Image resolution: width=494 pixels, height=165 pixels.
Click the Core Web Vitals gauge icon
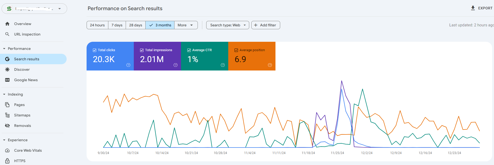click(x=7, y=150)
